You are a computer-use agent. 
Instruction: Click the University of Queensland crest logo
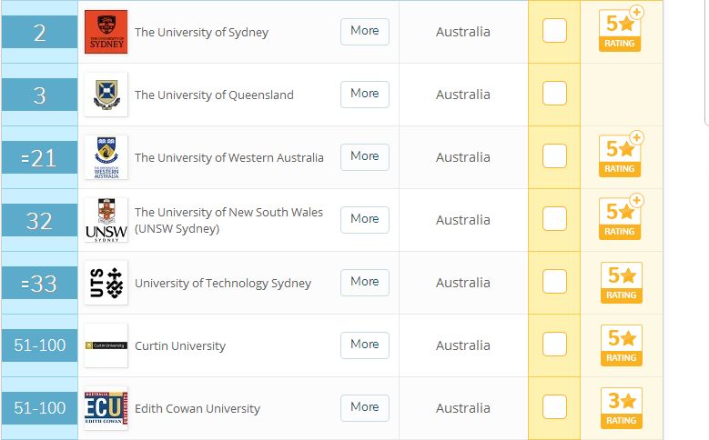coord(106,95)
